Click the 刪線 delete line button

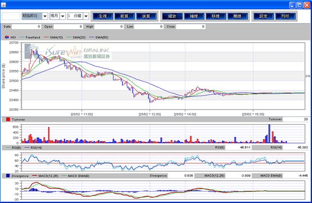238,16
